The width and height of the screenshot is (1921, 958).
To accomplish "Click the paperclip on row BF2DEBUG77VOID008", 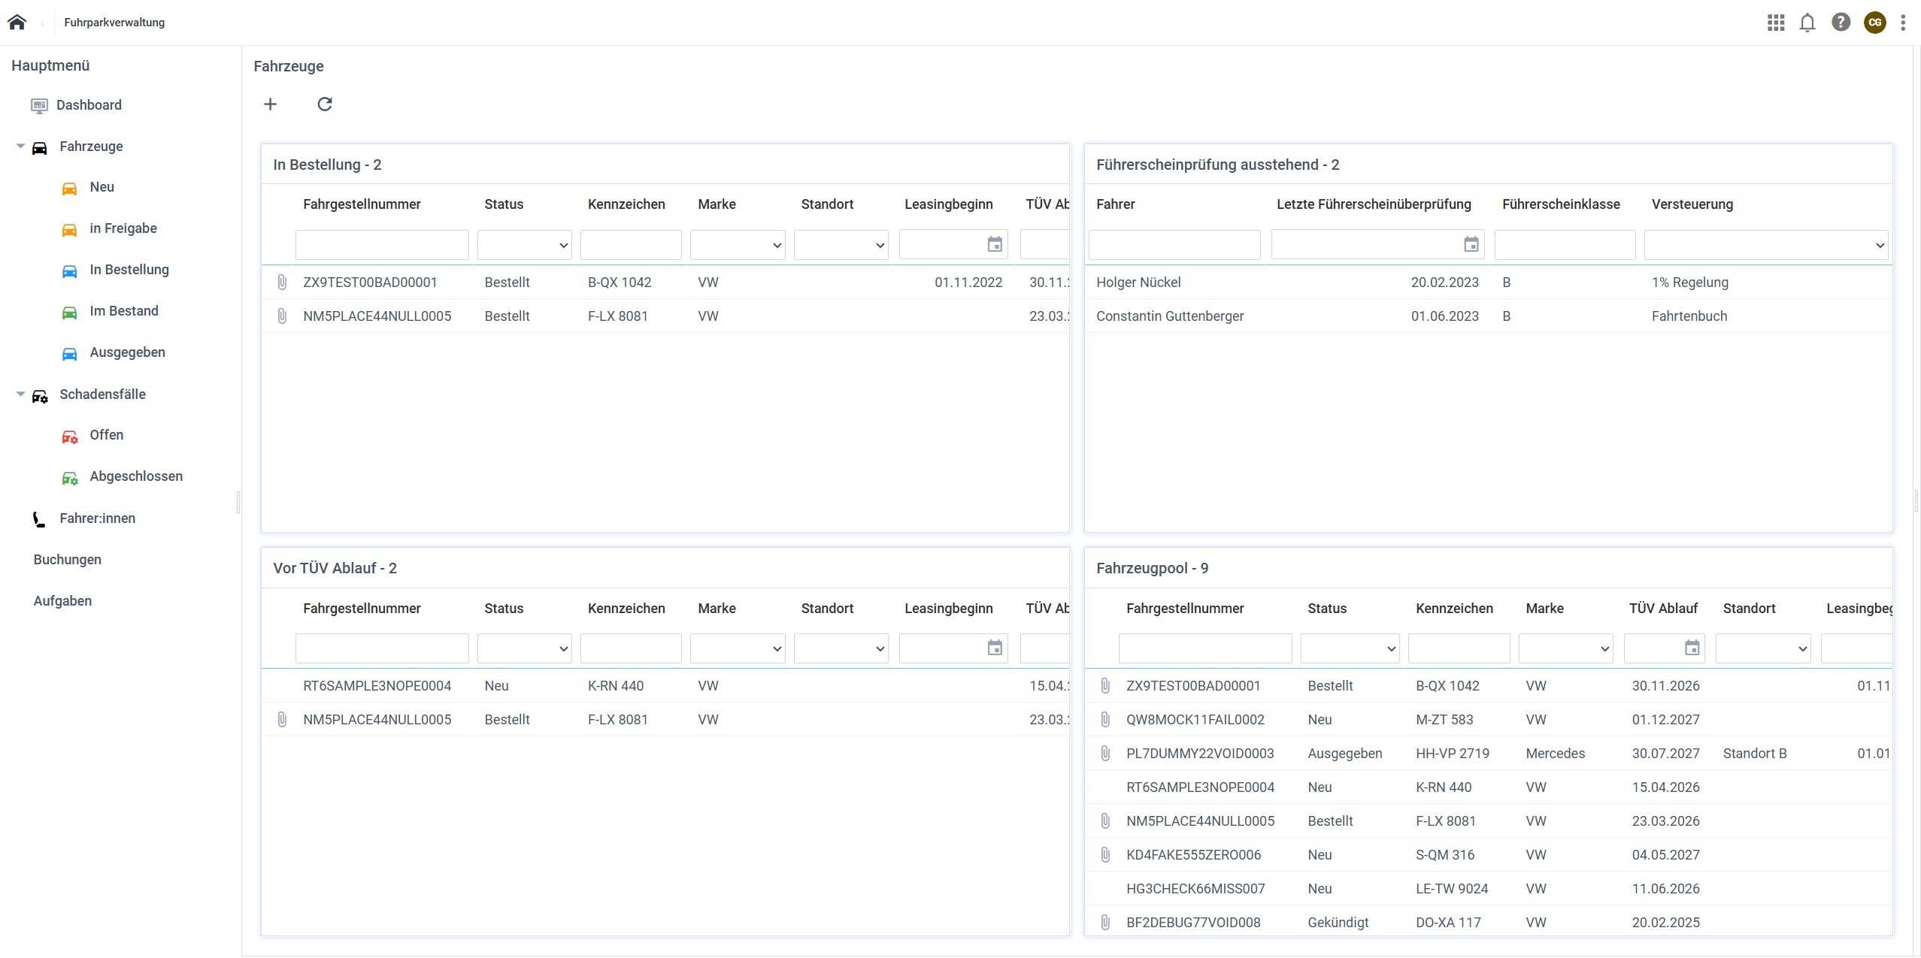I will point(1104,922).
